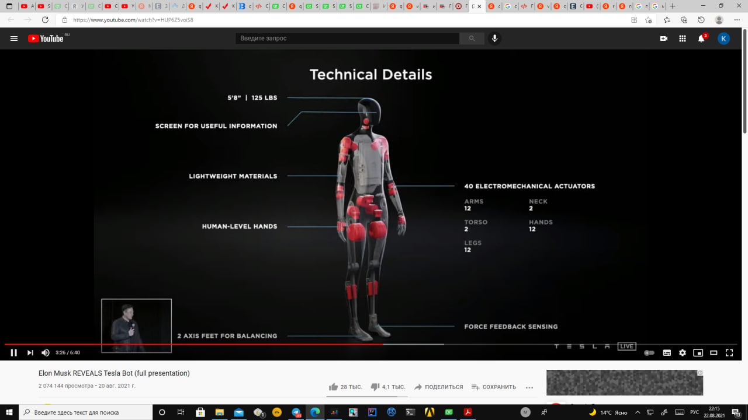
Task: Enter full screen video mode
Action: [x=729, y=352]
